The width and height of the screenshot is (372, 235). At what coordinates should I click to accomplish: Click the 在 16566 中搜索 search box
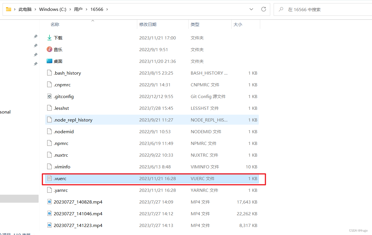[x=323, y=9]
